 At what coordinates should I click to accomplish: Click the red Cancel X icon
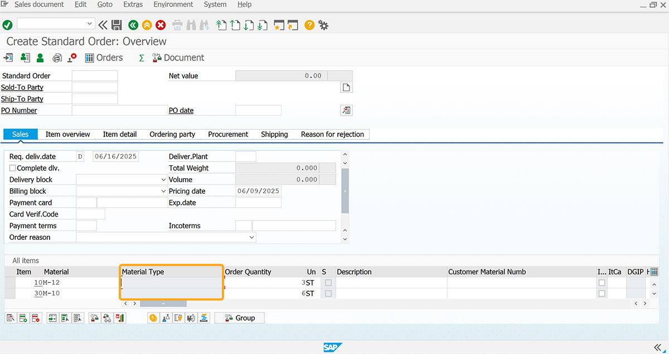coord(161,24)
